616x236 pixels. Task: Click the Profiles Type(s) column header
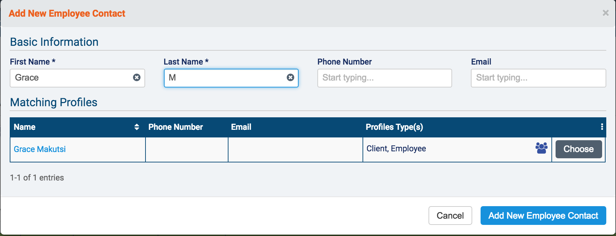point(394,127)
